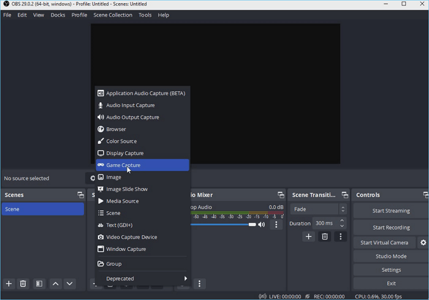Open the Edit menu
The image size is (429, 300).
pos(22,15)
